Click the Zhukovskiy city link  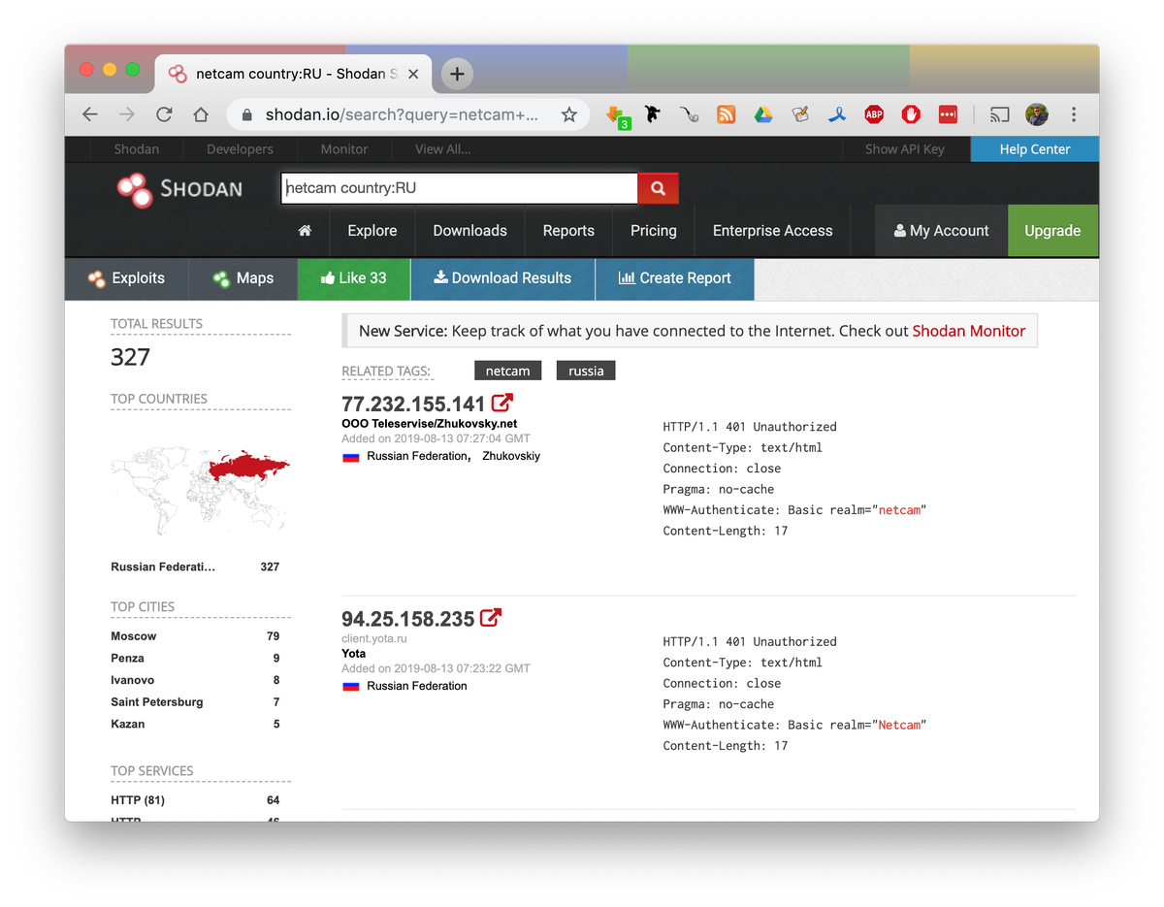(x=511, y=456)
